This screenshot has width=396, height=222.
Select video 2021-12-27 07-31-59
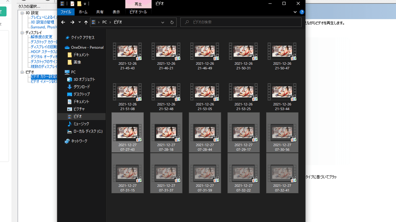click(205, 173)
